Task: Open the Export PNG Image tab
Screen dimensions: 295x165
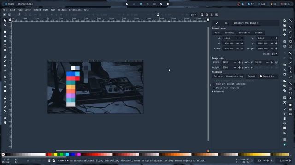Action: [x=246, y=23]
